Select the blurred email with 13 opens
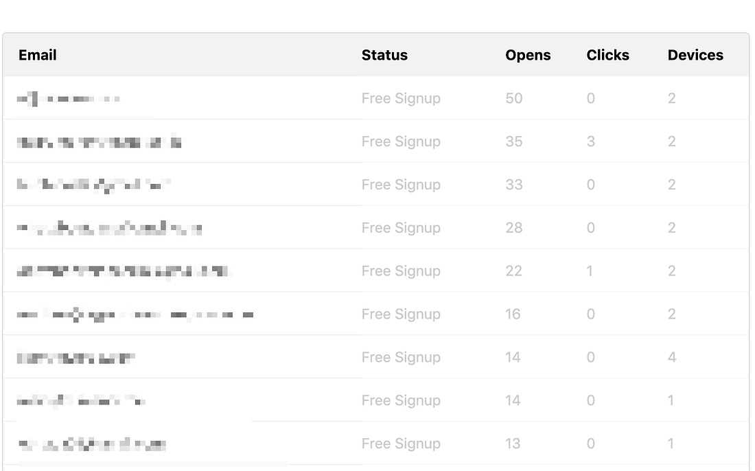Screen dimensions: 755x471 [93, 444]
